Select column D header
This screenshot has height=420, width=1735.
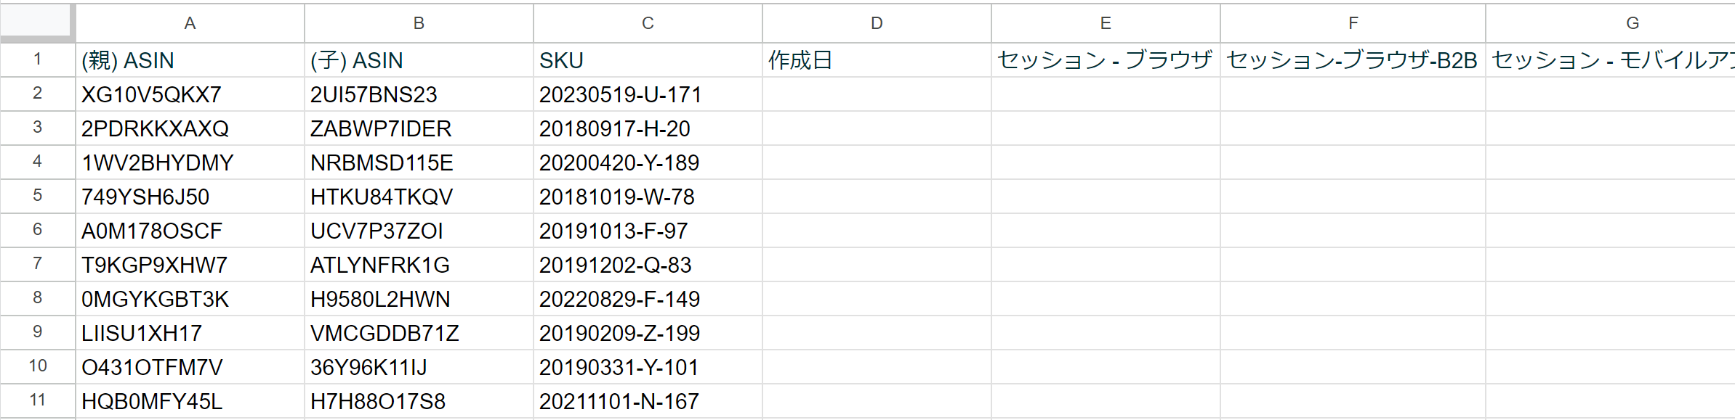click(x=877, y=23)
